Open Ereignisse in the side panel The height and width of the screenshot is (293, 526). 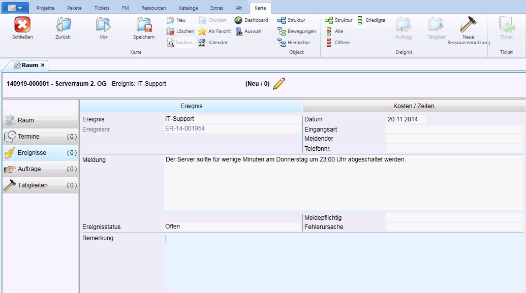click(x=40, y=152)
